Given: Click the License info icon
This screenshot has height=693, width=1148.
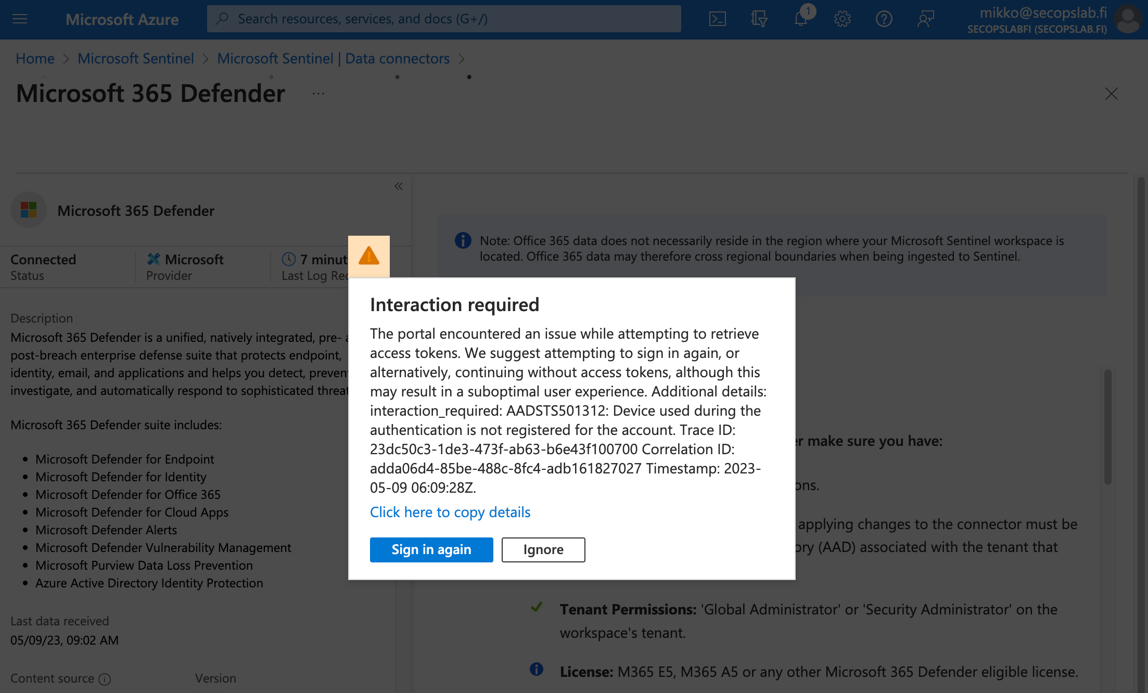Looking at the screenshot, I should point(537,669).
